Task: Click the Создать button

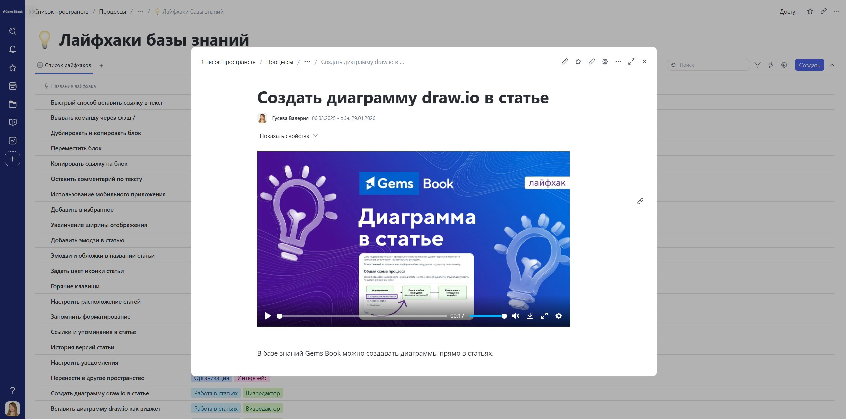Action: pyautogui.click(x=809, y=65)
